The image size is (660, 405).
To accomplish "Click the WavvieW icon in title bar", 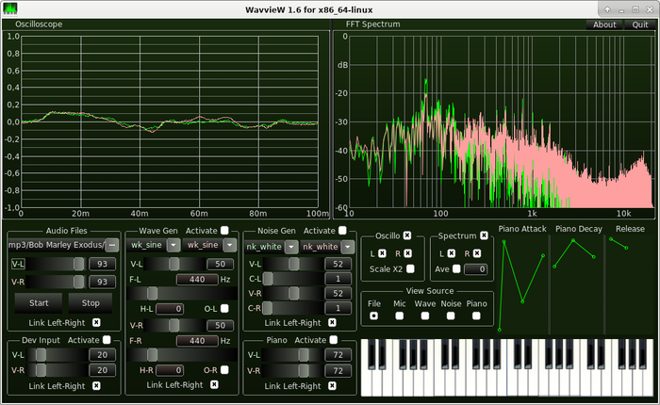I will point(8,8).
